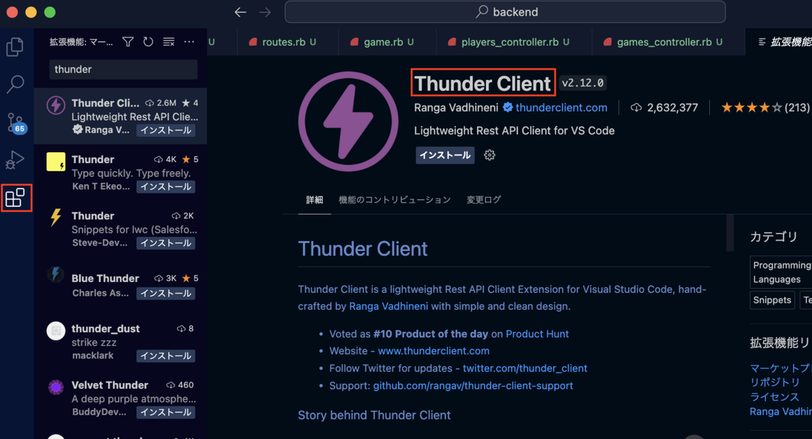The image size is (812, 439).
Task: Open the Search view
Action: click(x=16, y=84)
